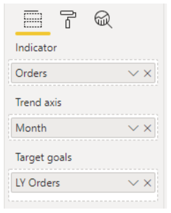Select the Orders field pill
This screenshot has width=171, height=213.
coord(83,73)
